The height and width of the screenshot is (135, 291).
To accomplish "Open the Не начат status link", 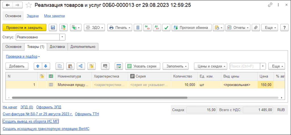I will coord(10,107).
